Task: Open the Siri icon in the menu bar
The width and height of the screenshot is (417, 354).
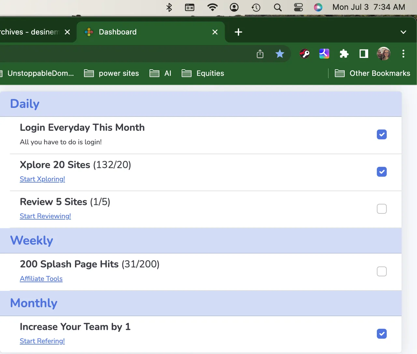Action: tap(318, 7)
